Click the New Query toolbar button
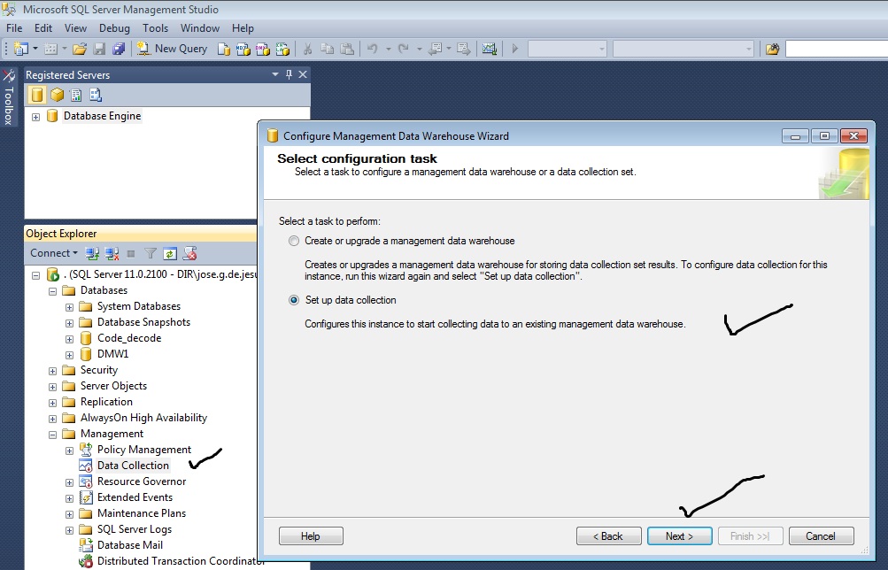 click(172, 50)
